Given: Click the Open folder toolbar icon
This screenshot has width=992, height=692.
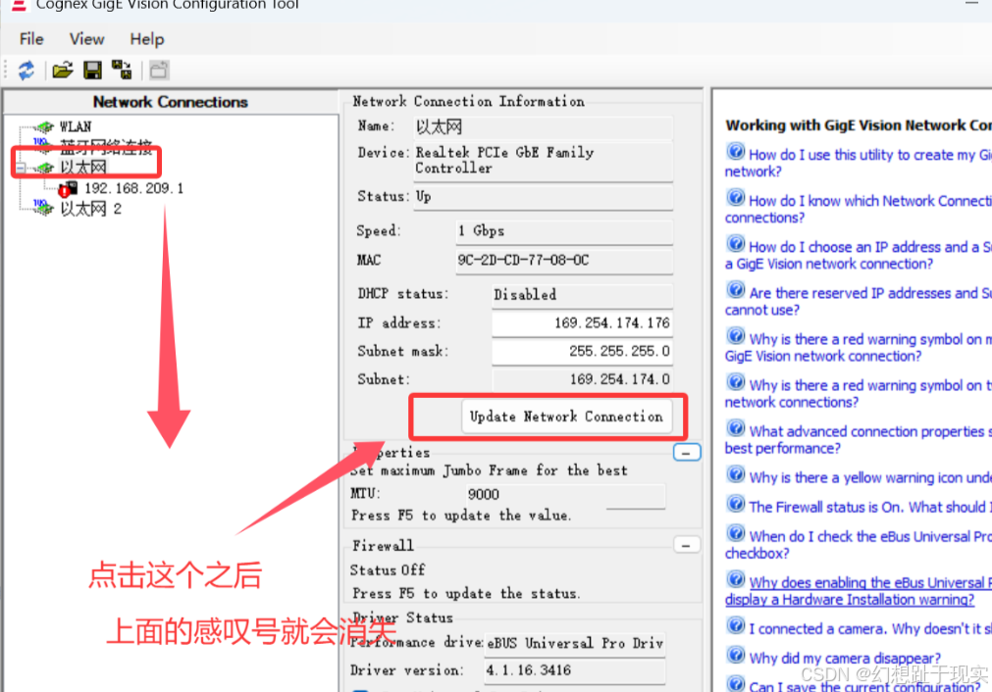Looking at the screenshot, I should pyautogui.click(x=63, y=71).
